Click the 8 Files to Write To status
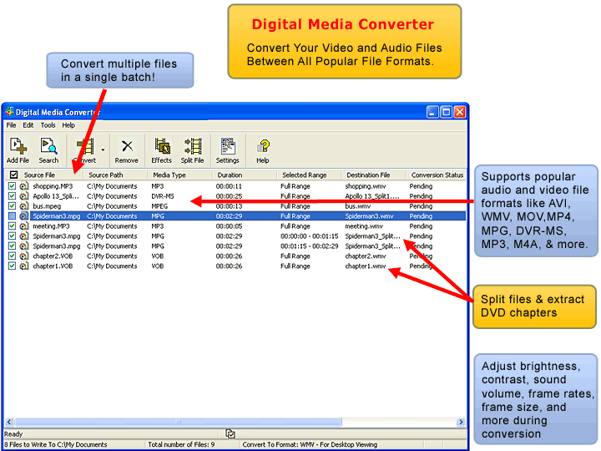Image resolution: width=601 pixels, height=451 pixels. tap(56, 444)
